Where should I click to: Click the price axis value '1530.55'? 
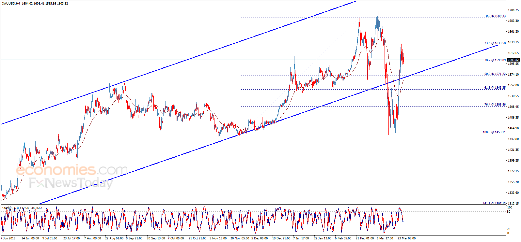513,96
